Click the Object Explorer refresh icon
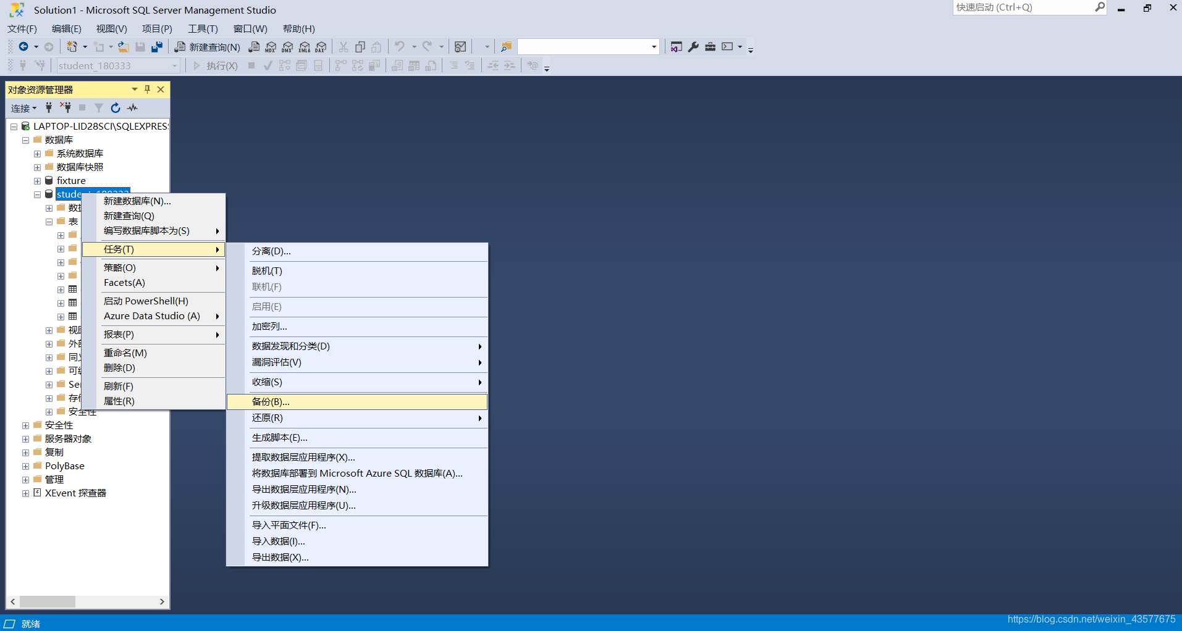The width and height of the screenshot is (1182, 631). click(116, 107)
